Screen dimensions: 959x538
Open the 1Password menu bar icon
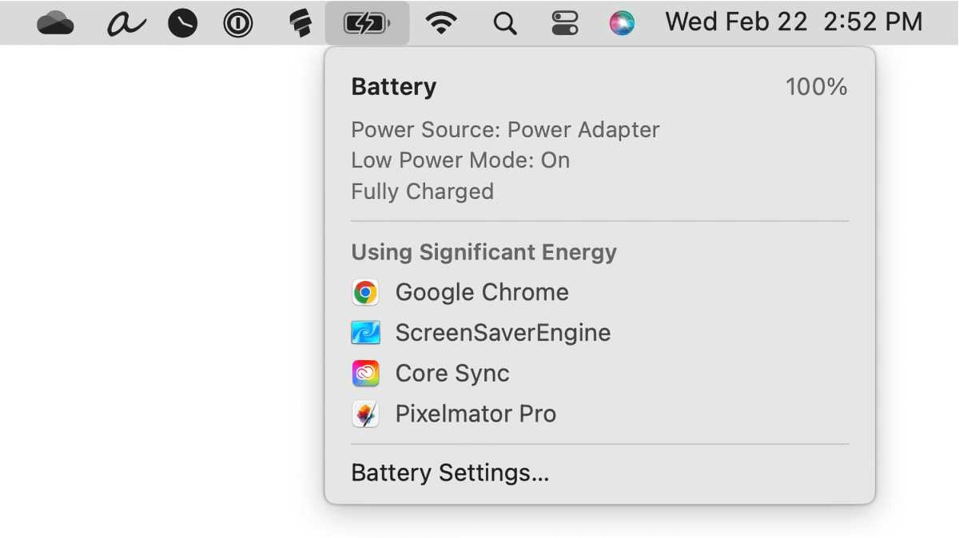click(x=237, y=23)
